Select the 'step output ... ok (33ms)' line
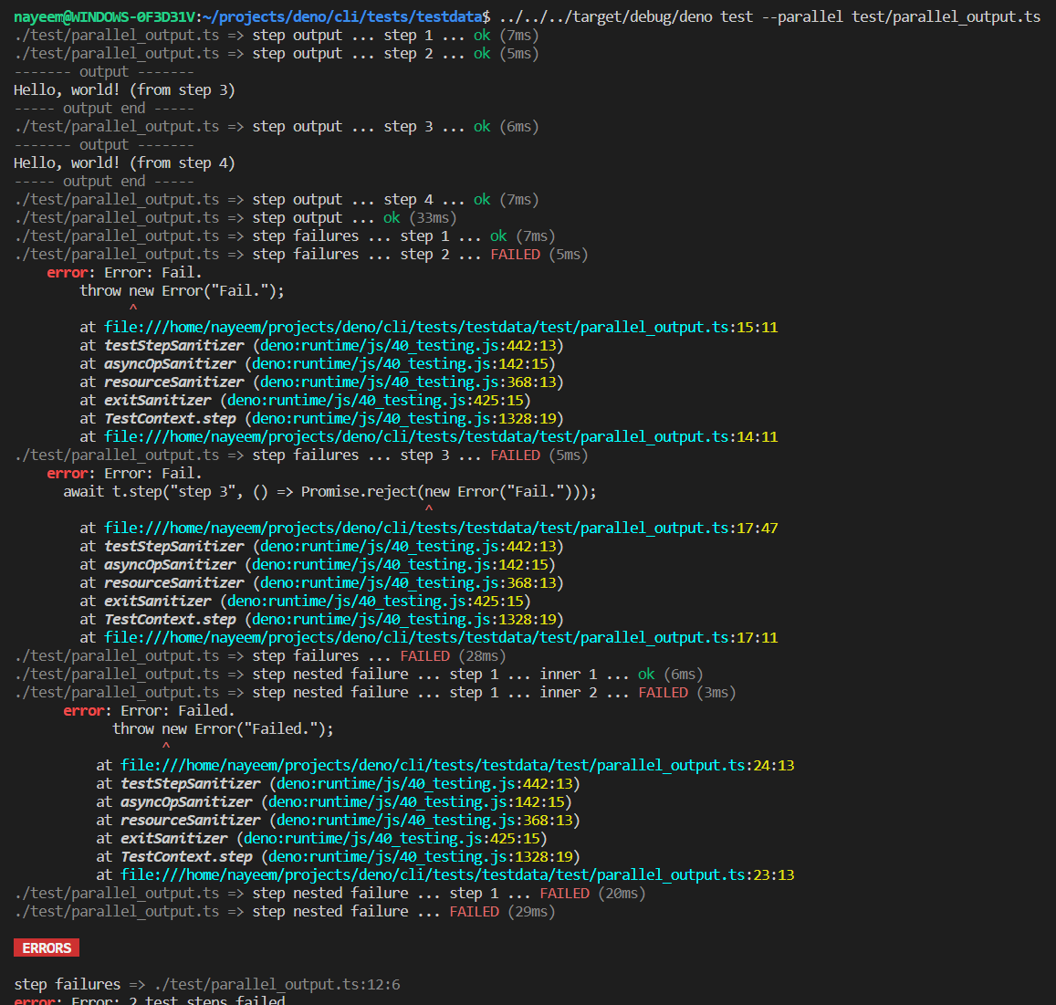The width and height of the screenshot is (1056, 1005). pyautogui.click(x=235, y=217)
